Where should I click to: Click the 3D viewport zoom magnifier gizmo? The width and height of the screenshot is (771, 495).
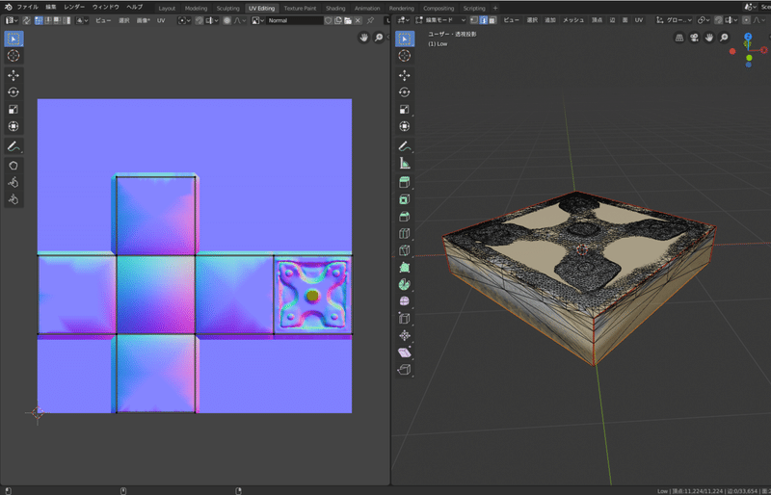click(724, 38)
